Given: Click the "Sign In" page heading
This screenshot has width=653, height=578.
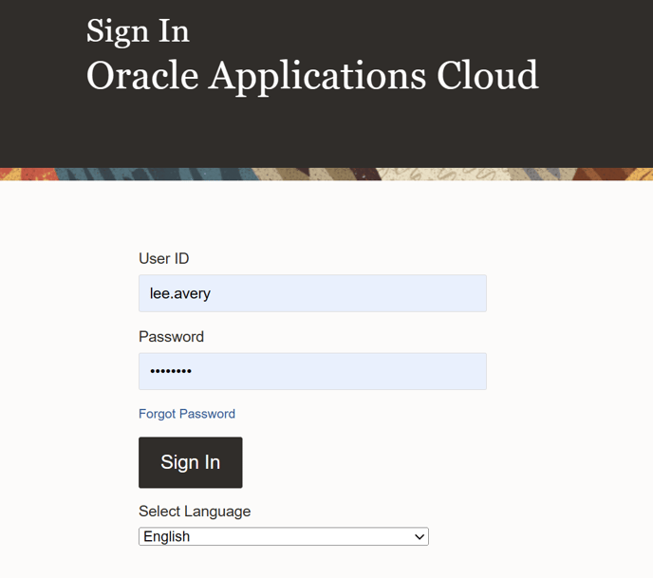Looking at the screenshot, I should pyautogui.click(x=138, y=31).
